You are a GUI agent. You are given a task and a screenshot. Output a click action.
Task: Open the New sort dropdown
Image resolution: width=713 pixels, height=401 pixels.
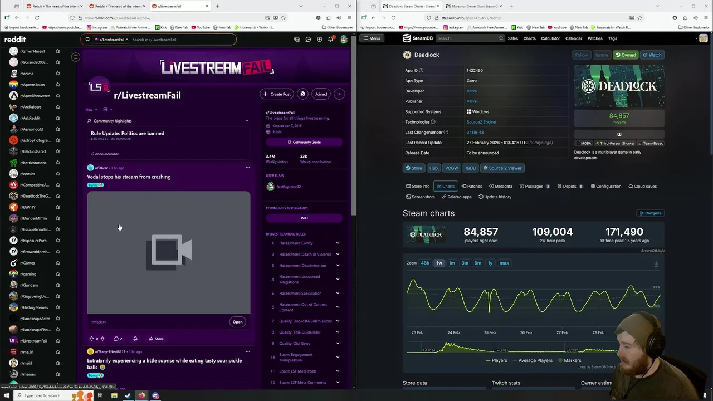click(x=91, y=110)
